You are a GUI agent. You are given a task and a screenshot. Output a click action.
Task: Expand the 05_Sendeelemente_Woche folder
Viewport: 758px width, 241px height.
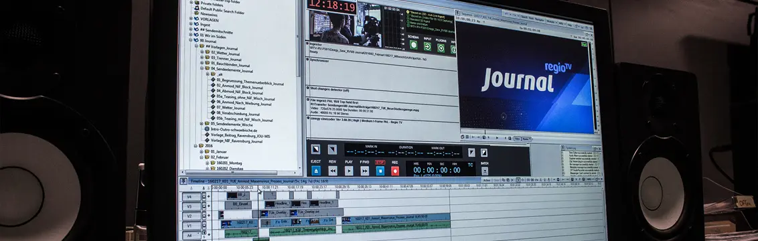coord(202,124)
